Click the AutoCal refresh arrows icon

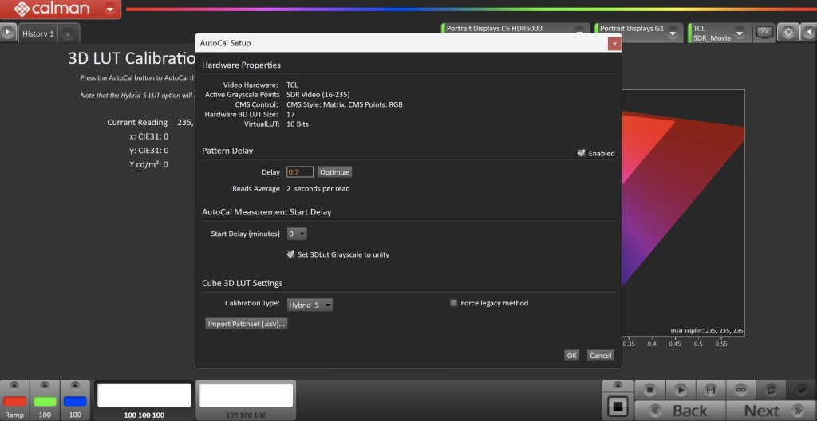(x=770, y=390)
